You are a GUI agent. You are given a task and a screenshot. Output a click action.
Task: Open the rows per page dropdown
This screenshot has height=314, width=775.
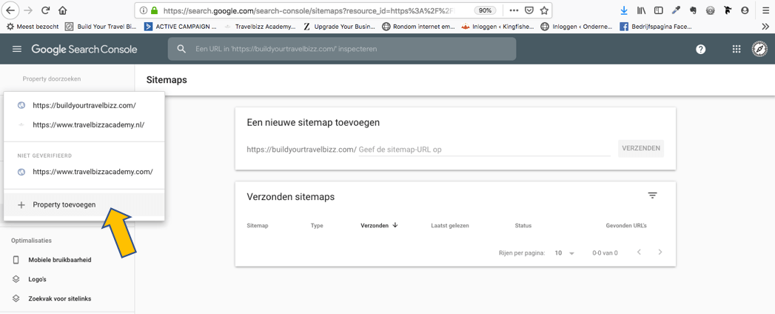coord(565,253)
